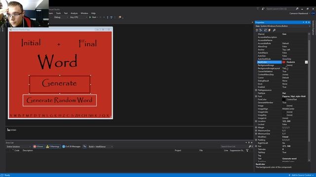Click the Firebrick red color swatch
This screenshot has height=177, width=316.
[x=284, y=62]
